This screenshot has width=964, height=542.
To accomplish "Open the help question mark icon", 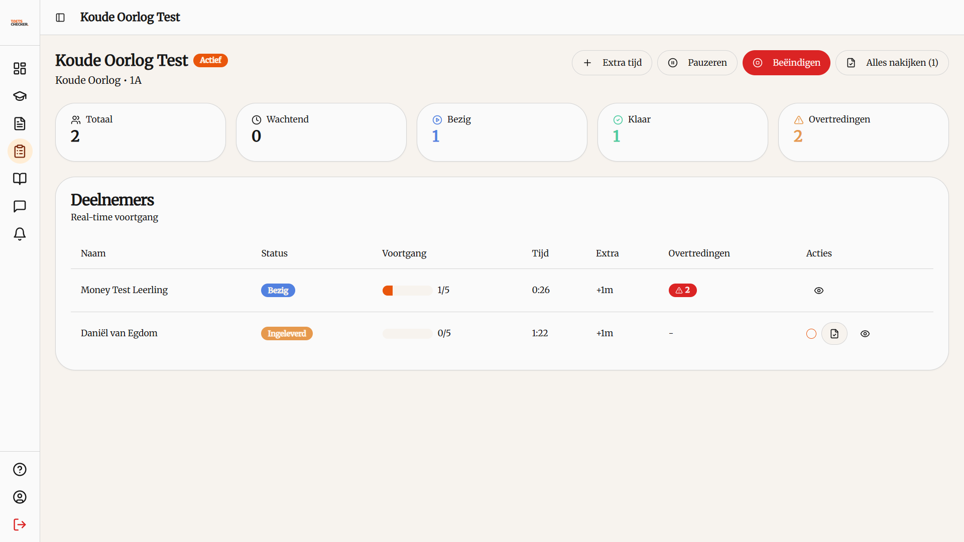I will click(20, 469).
